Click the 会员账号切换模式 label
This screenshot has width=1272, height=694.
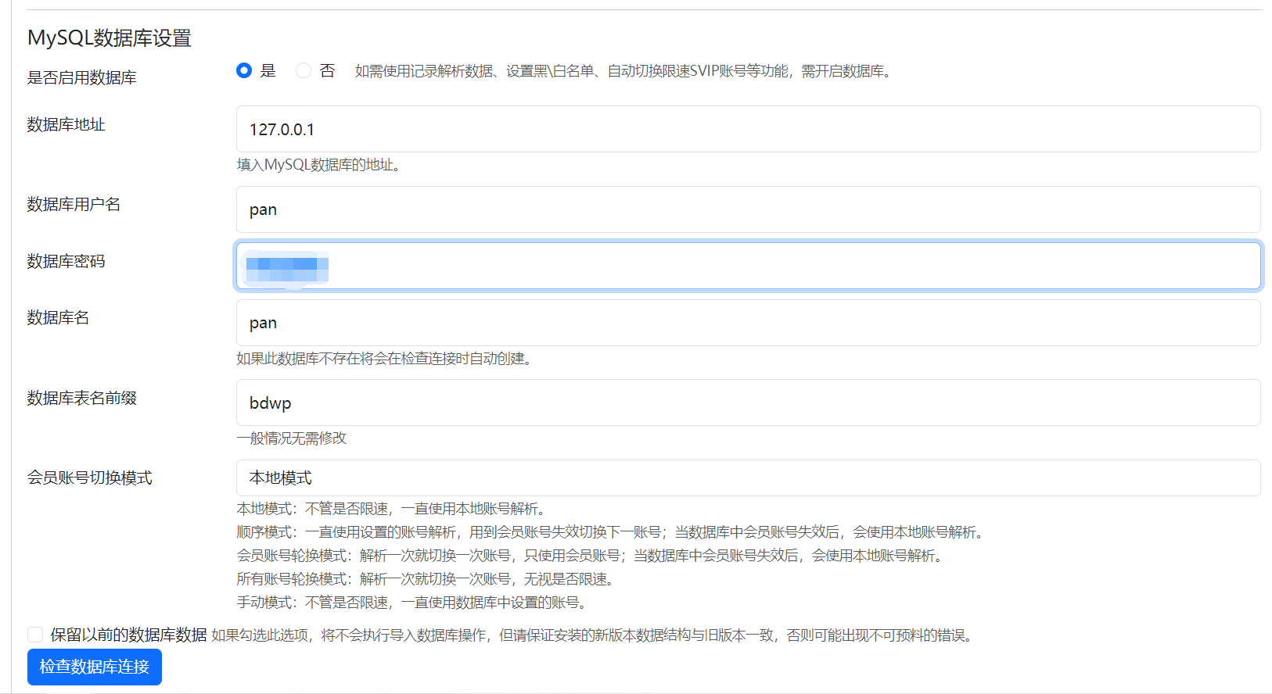coord(90,478)
